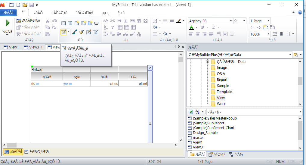This screenshot has width=306, height=165.
Task: Click the binoculars find icon
Action: click(x=106, y=21)
